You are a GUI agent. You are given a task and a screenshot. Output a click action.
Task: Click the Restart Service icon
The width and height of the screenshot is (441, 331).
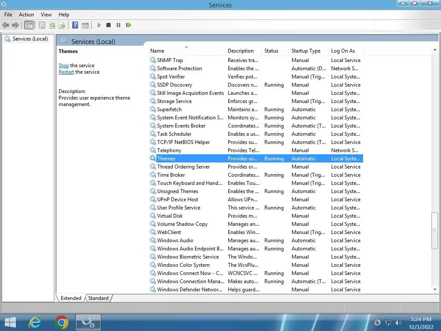(128, 25)
